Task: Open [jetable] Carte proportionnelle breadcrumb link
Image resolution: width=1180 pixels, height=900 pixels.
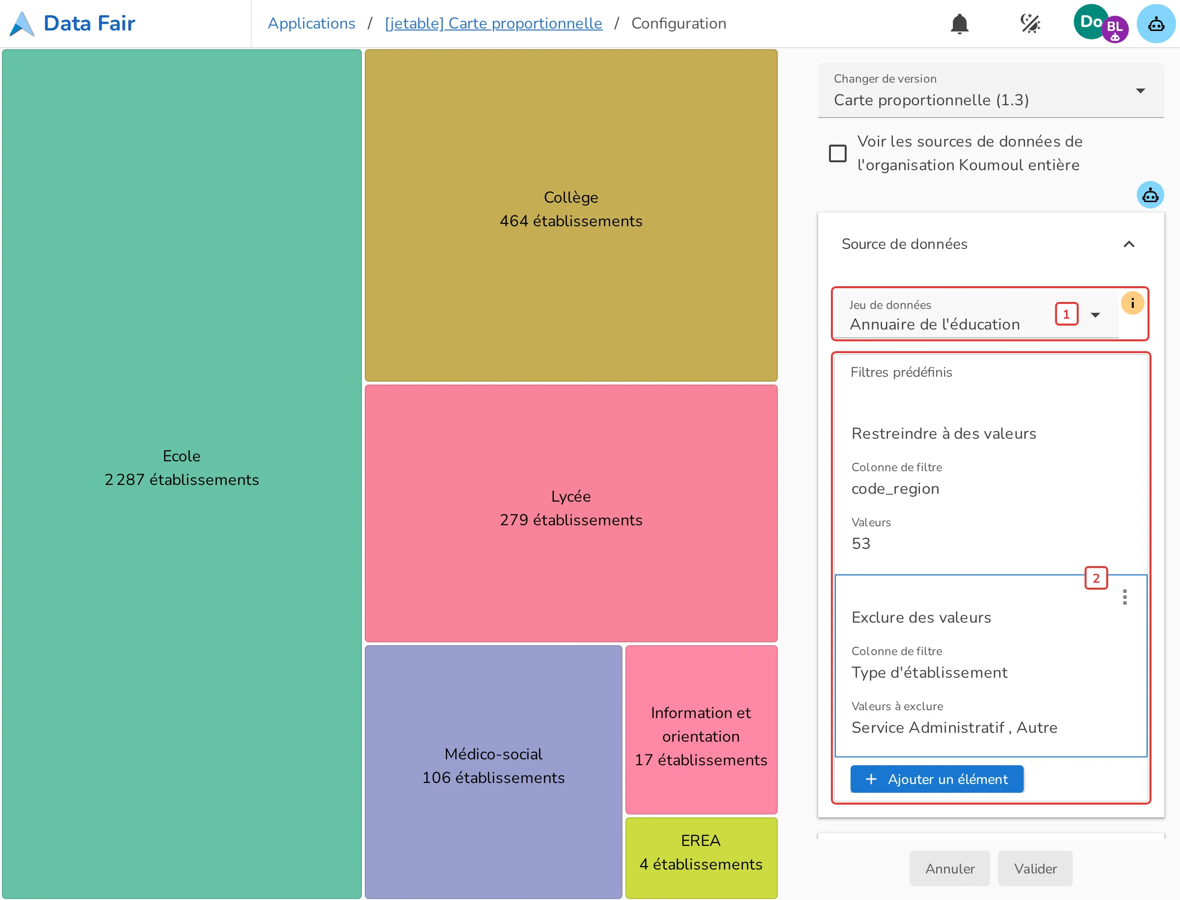Action: pyautogui.click(x=493, y=24)
